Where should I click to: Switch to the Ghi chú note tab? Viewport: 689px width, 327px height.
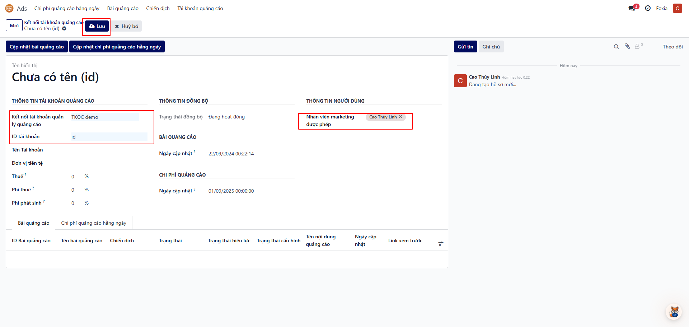pos(491,47)
